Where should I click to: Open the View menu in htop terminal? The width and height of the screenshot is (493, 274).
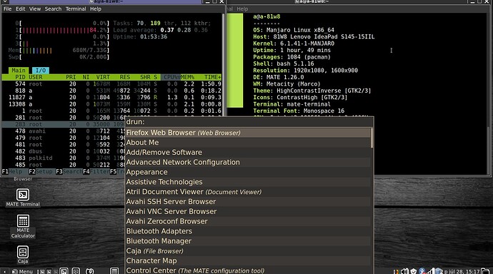point(35,9)
